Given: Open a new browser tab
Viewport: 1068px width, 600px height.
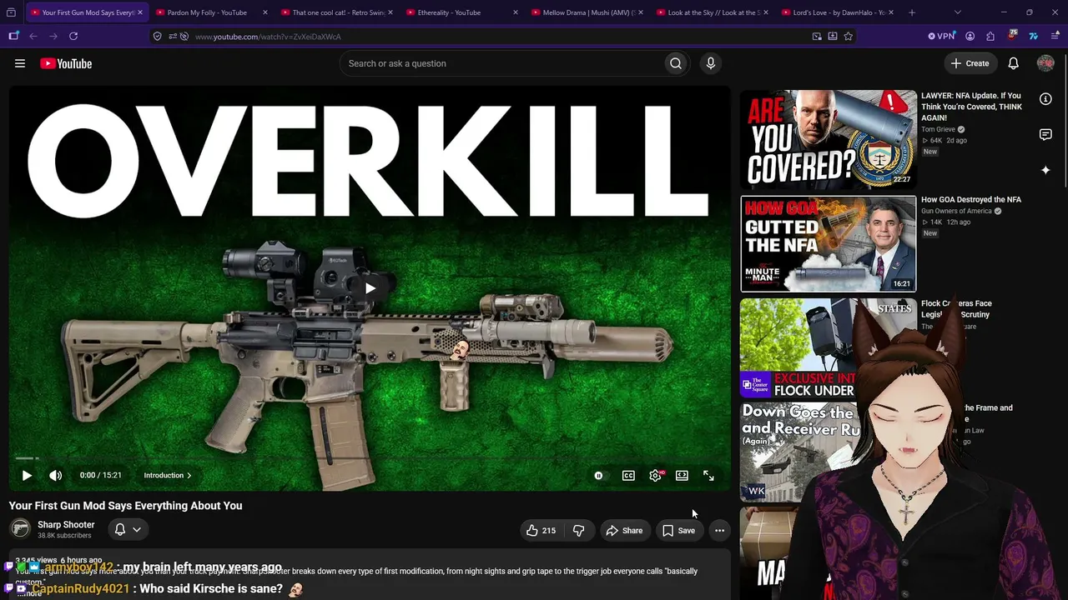Looking at the screenshot, I should 912,12.
